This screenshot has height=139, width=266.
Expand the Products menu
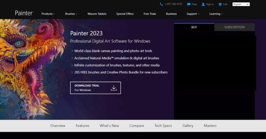pos(48,14)
